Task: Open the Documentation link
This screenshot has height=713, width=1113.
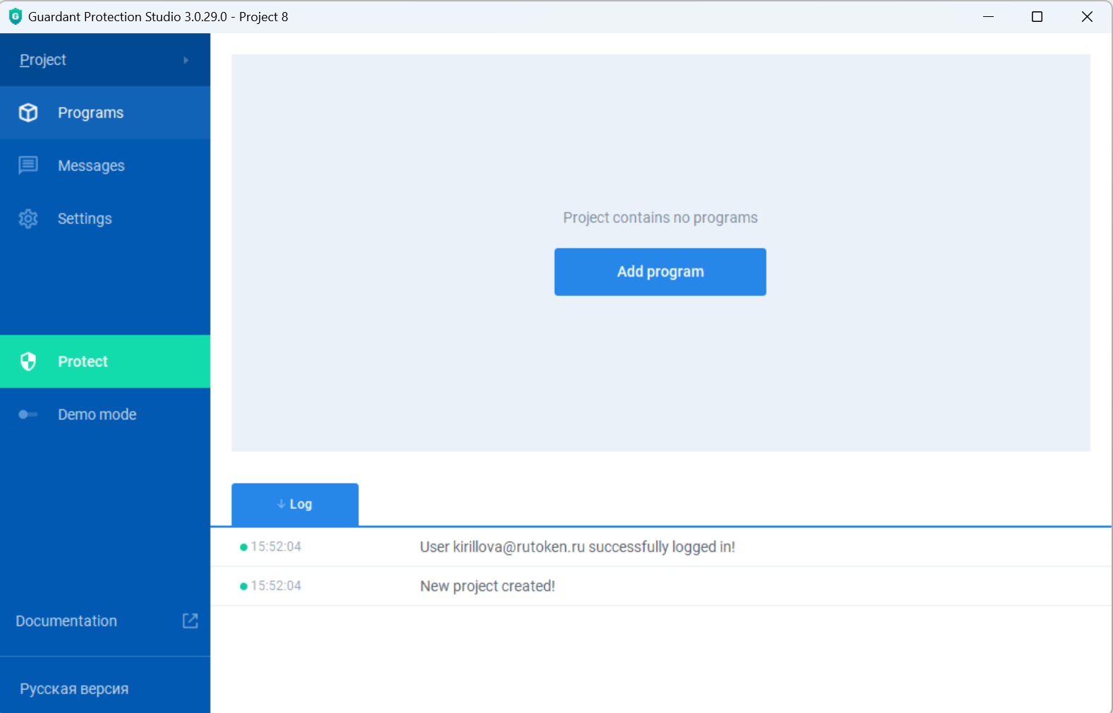Action: 66,621
